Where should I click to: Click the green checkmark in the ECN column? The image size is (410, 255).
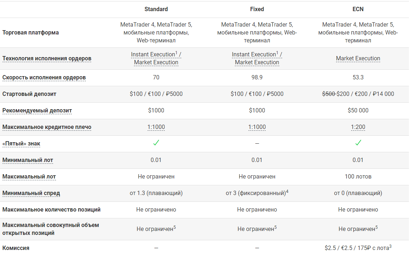tap(358, 143)
